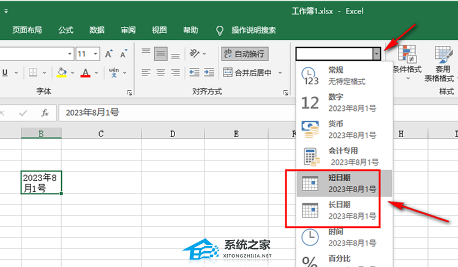Image resolution: width=458 pixels, height=267 pixels.
Task: Select column B header
Action: click(x=41, y=133)
